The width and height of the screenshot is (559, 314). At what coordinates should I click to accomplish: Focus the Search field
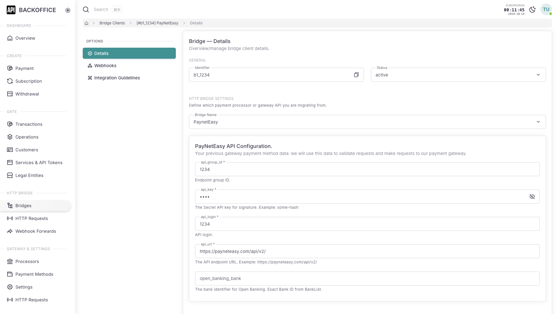click(101, 10)
